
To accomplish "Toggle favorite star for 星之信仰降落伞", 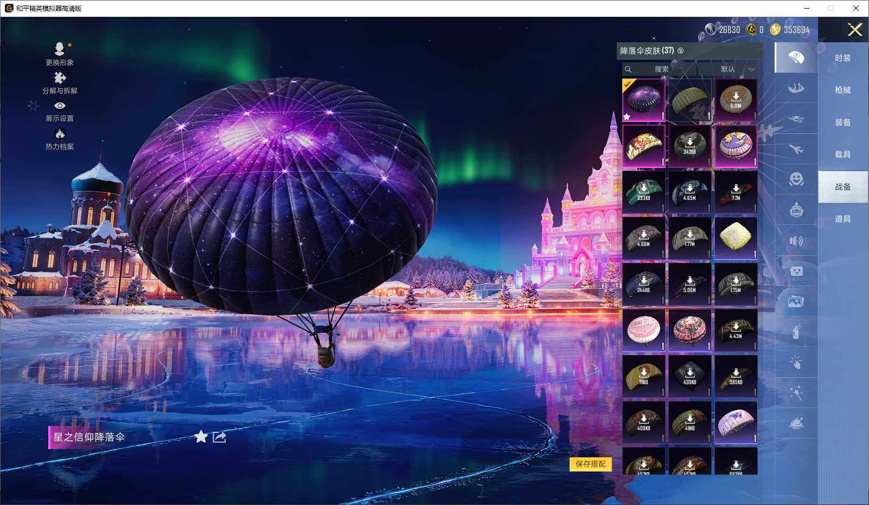I will [201, 437].
